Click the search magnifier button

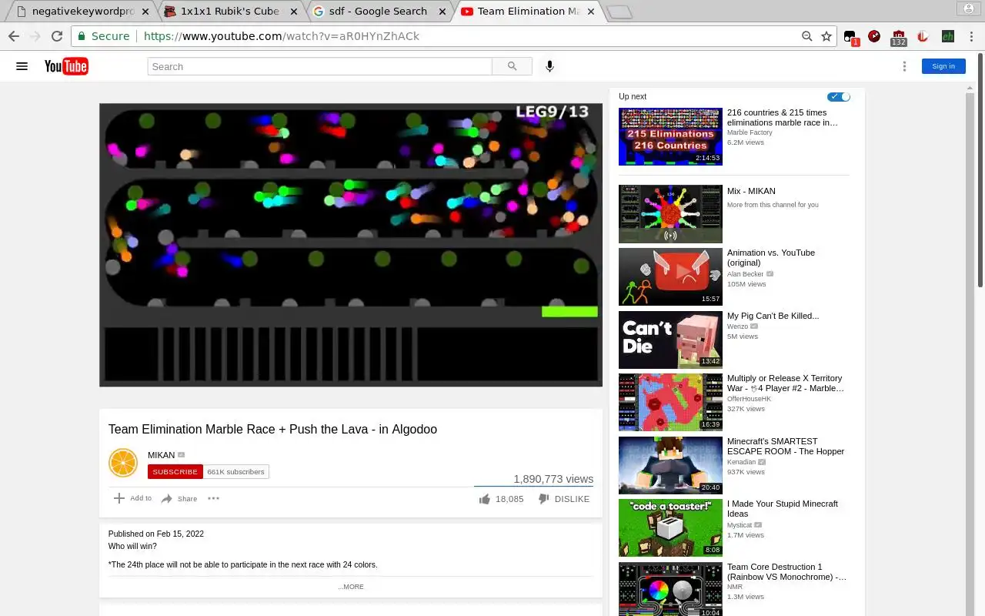coord(513,66)
